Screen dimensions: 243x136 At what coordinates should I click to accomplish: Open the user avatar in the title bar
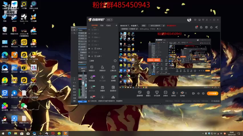pos(189,20)
